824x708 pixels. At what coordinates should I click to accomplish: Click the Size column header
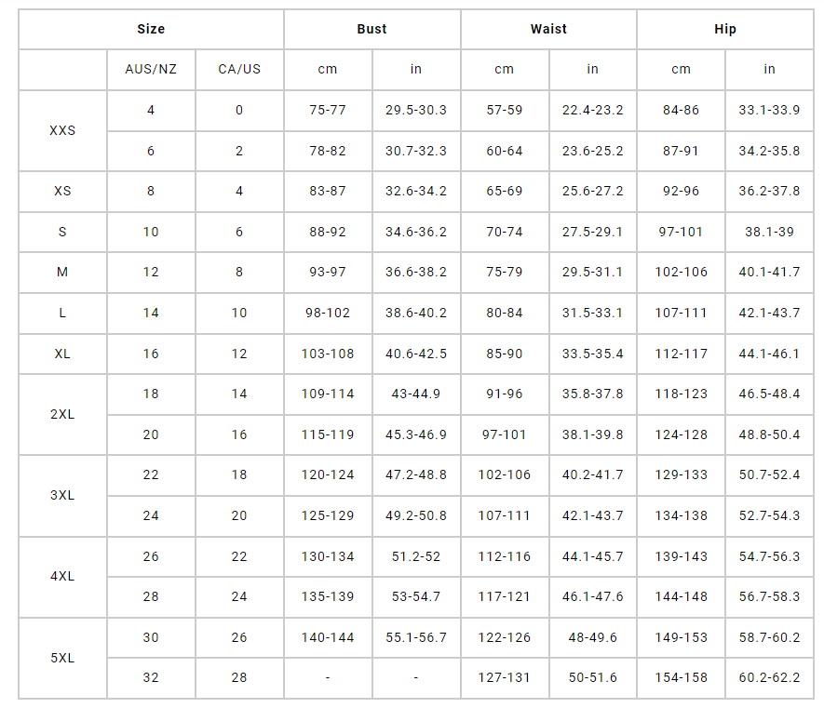(151, 29)
